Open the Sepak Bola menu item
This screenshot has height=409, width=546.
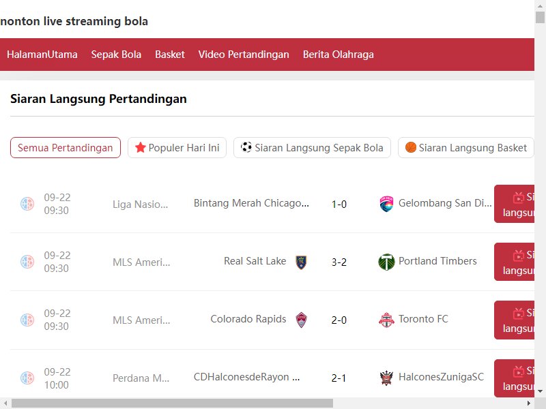click(116, 55)
